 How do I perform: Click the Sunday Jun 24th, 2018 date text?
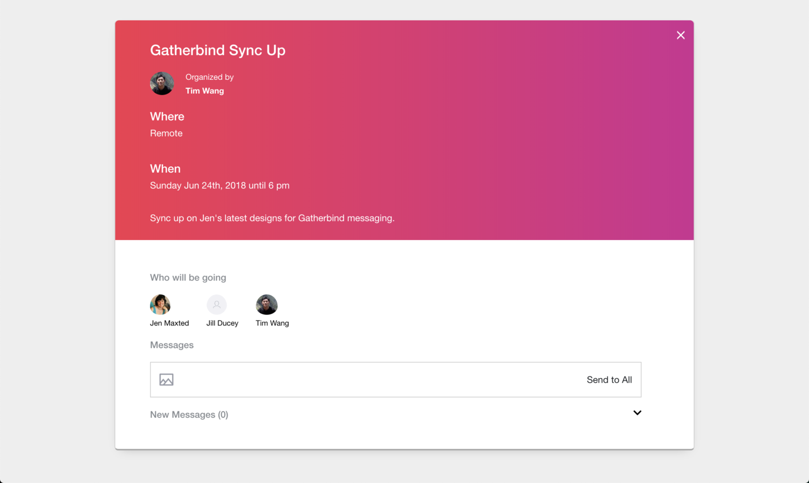tap(220, 186)
